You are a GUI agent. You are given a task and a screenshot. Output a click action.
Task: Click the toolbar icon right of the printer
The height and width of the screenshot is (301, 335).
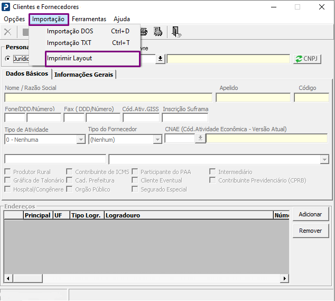coord(157,32)
